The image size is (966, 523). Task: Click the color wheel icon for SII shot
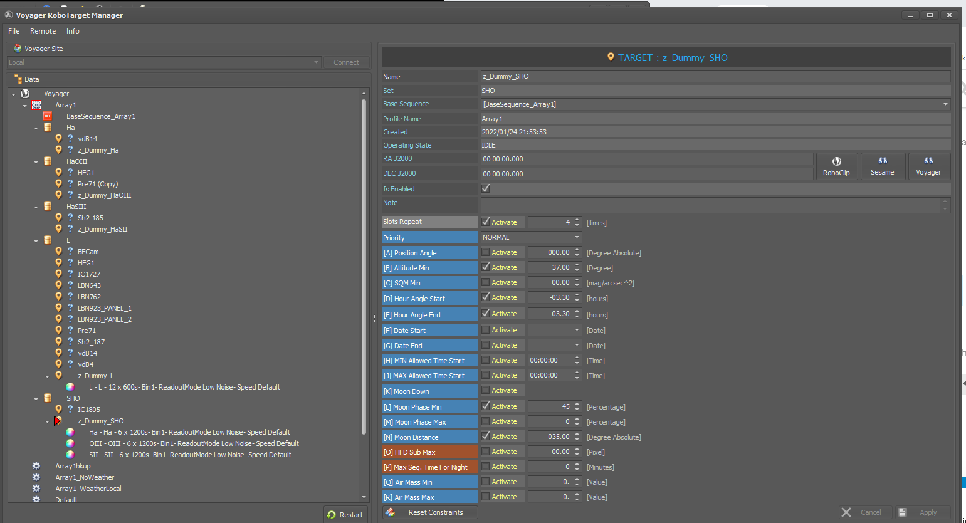(70, 454)
